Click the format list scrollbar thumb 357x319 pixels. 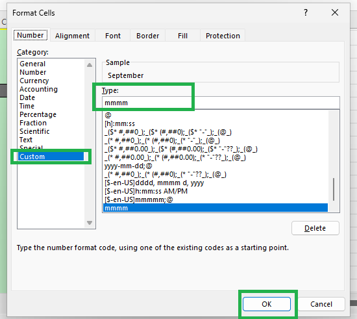click(334, 189)
